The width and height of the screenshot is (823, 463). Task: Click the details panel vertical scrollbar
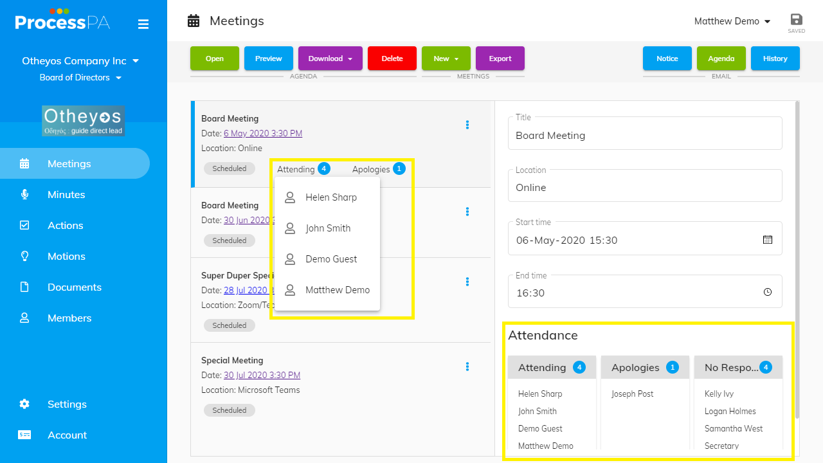pos(797,257)
